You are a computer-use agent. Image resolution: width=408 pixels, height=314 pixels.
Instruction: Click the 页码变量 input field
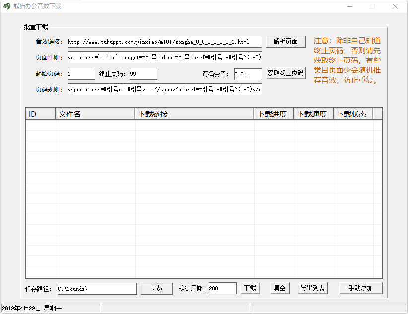248,74
